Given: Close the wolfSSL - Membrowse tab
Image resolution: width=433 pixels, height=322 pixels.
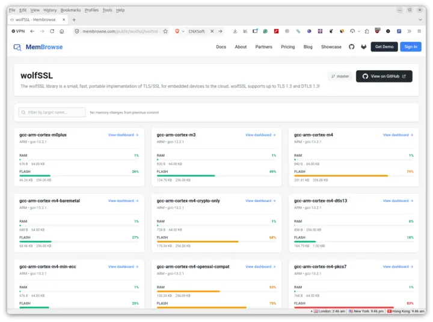Looking at the screenshot, I should tap(64, 20).
